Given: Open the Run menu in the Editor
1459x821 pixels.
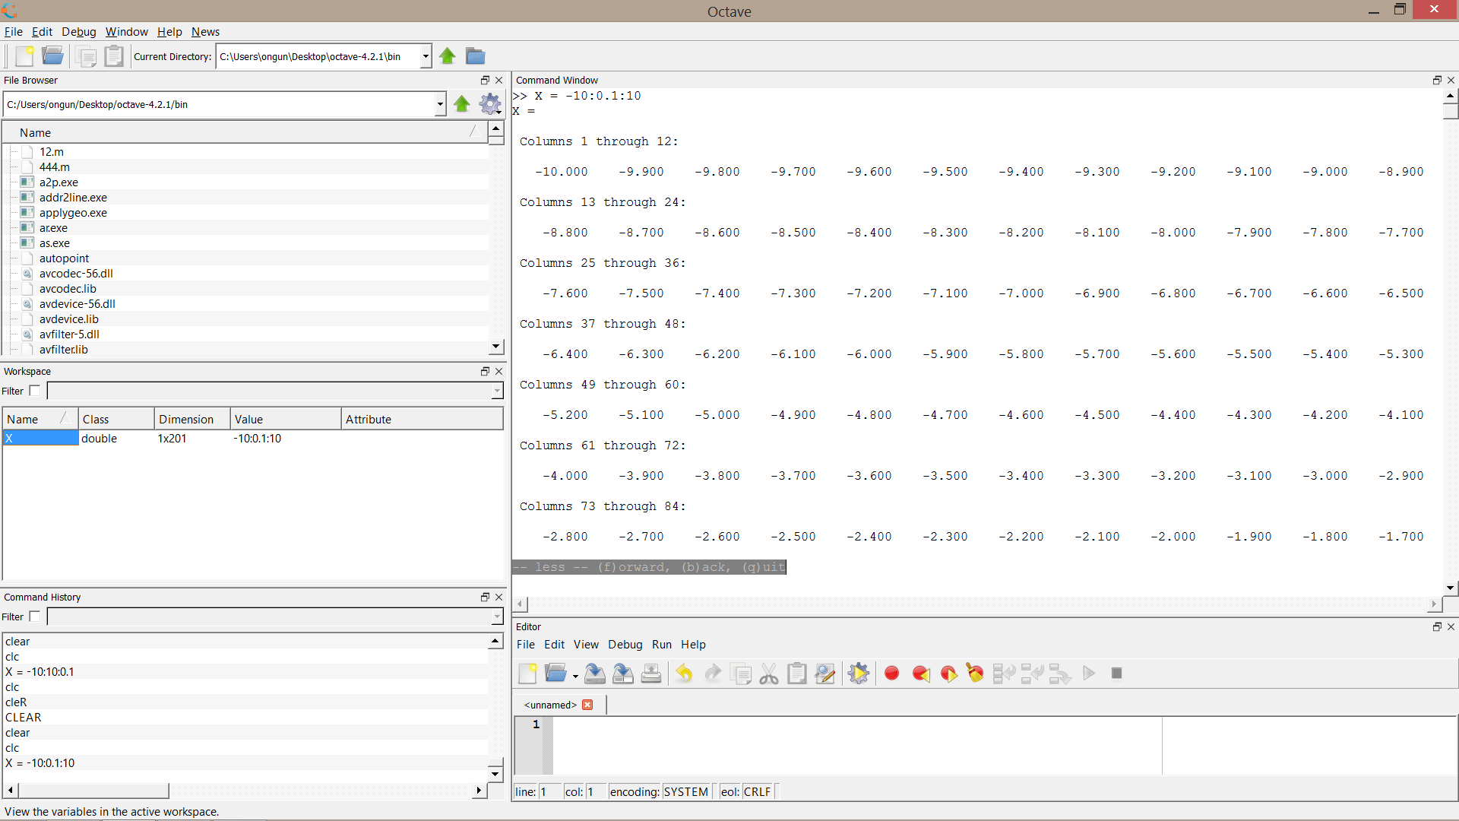Looking at the screenshot, I should [x=661, y=645].
